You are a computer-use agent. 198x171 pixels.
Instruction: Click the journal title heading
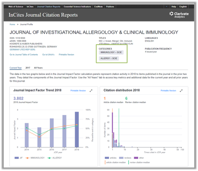point(94,32)
